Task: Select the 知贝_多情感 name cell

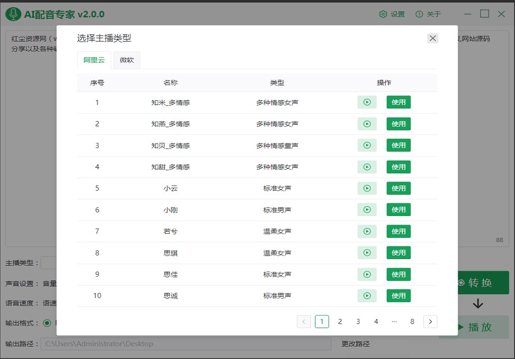Action: tap(170, 146)
